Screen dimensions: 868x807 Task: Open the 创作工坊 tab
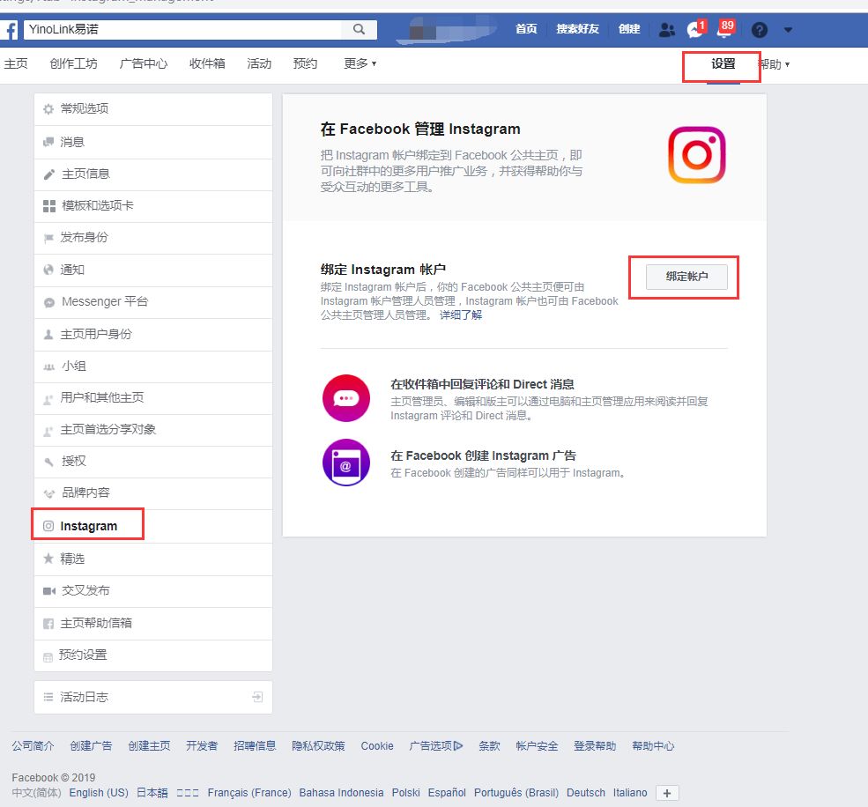(x=73, y=63)
